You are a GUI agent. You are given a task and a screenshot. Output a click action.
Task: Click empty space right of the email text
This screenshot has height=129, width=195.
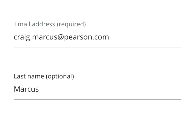pos(145,37)
